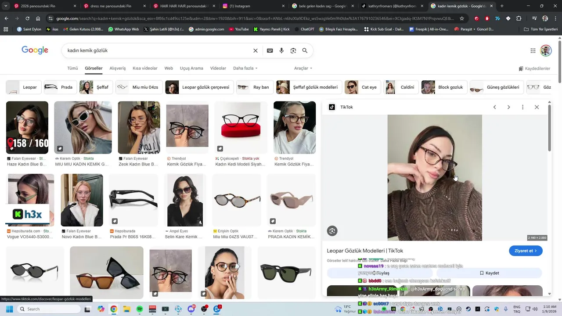Screen dimensions: 562x316
Task: Open Leopar Gözlük Modelleri TikTok title link
Action: tap(365, 251)
